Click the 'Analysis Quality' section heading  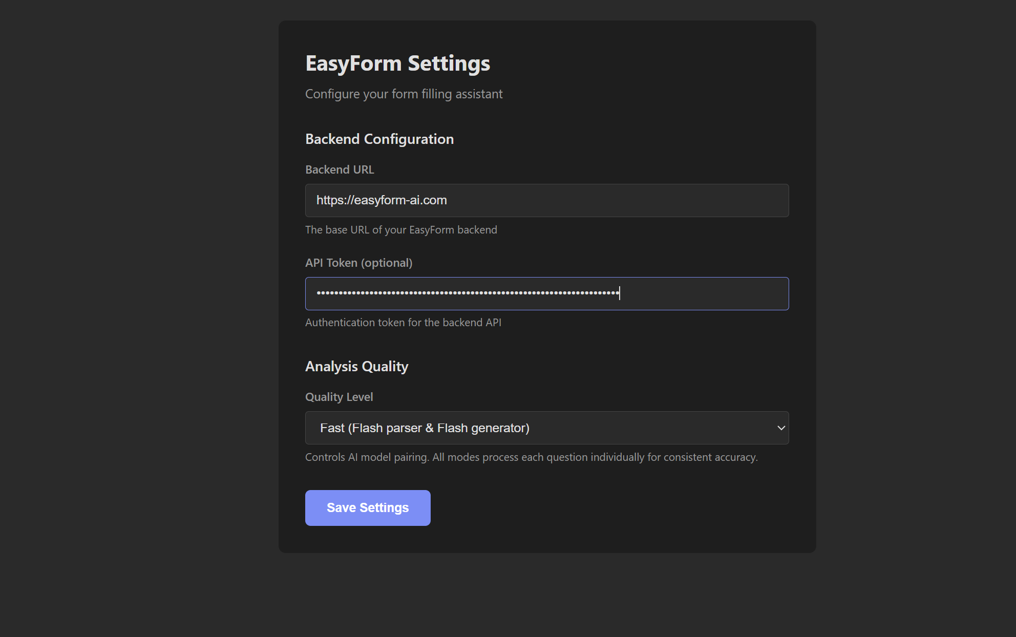(356, 367)
